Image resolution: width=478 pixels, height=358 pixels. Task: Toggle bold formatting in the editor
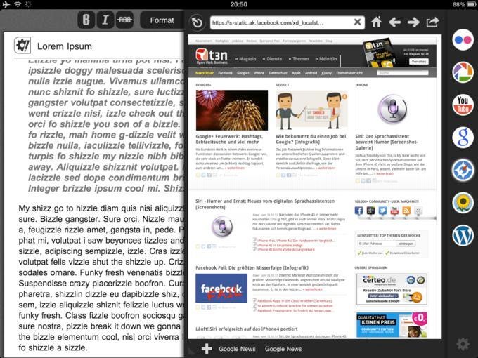(x=86, y=20)
